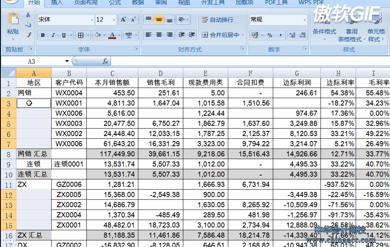Toggle bold formatting
This screenshot has width=390, height=247.
pos(42,35)
